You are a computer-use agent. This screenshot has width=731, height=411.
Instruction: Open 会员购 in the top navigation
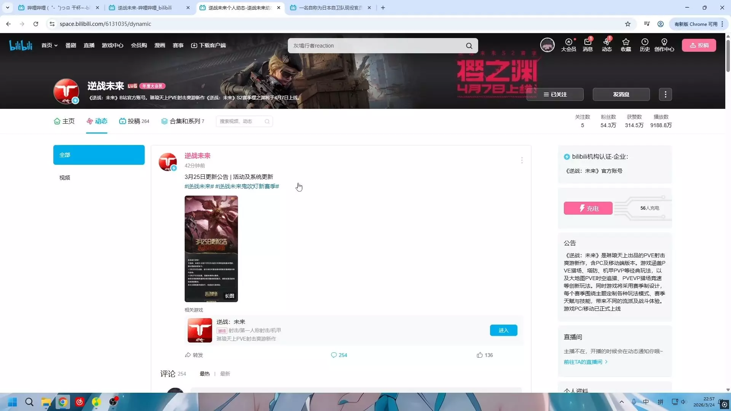(x=139, y=46)
